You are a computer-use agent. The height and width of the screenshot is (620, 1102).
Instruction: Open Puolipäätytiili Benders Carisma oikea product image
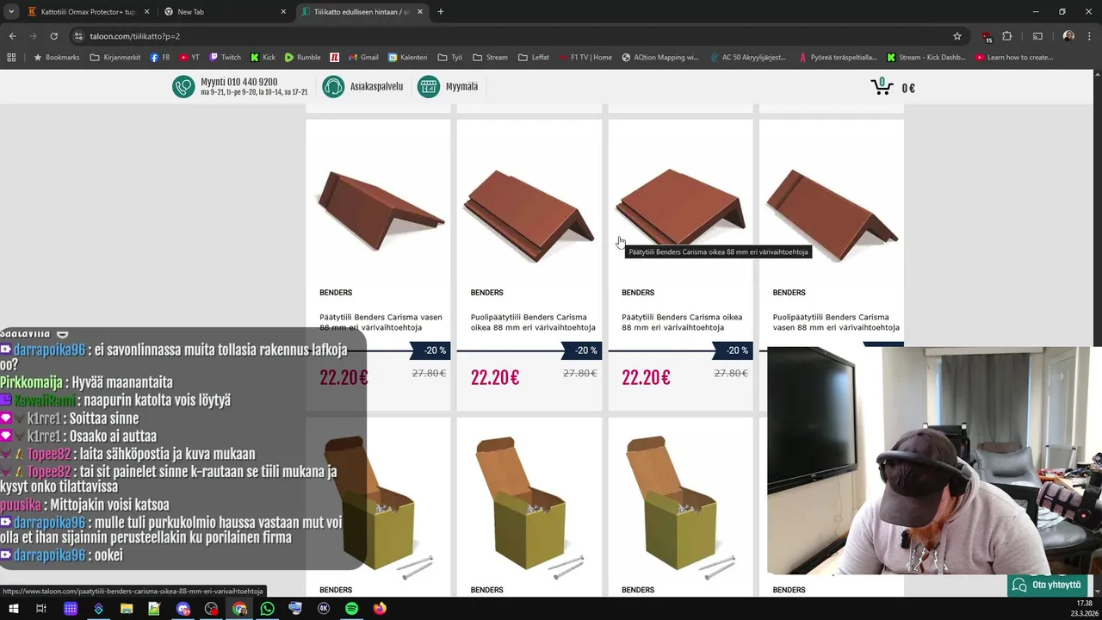tap(529, 214)
